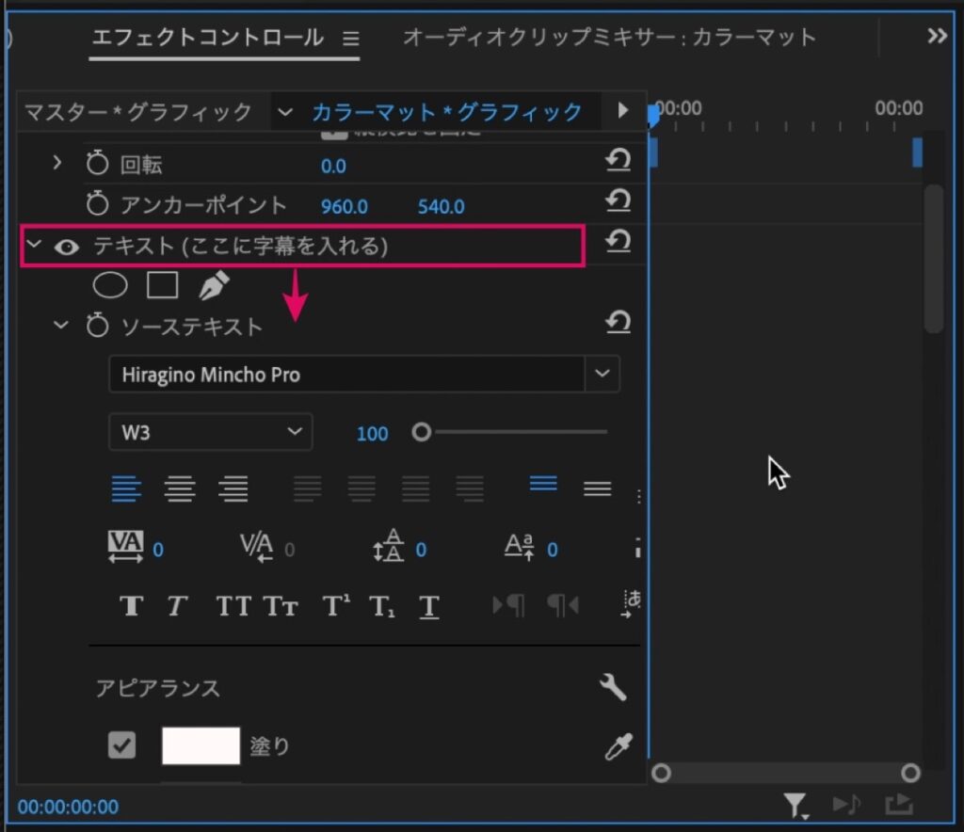Show hidden panel tabs overflow arrows

(937, 36)
